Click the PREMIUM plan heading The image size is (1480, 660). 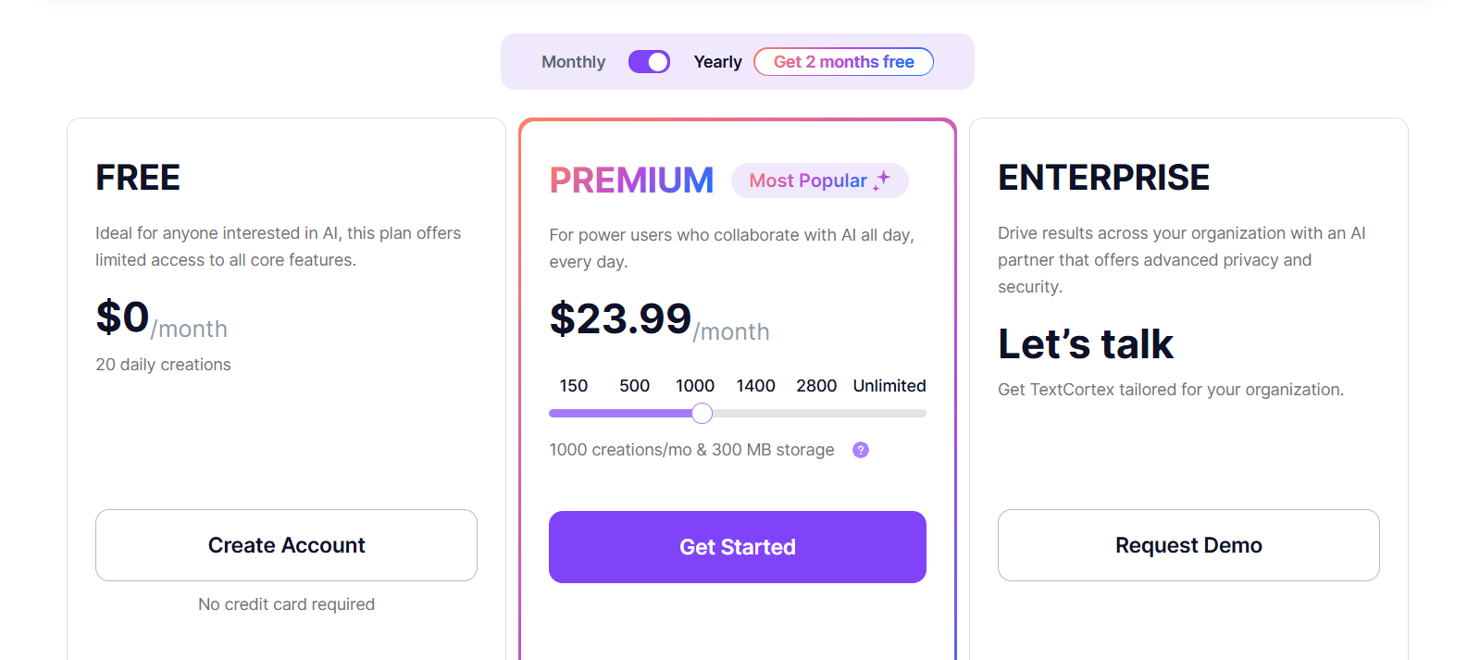[631, 181]
